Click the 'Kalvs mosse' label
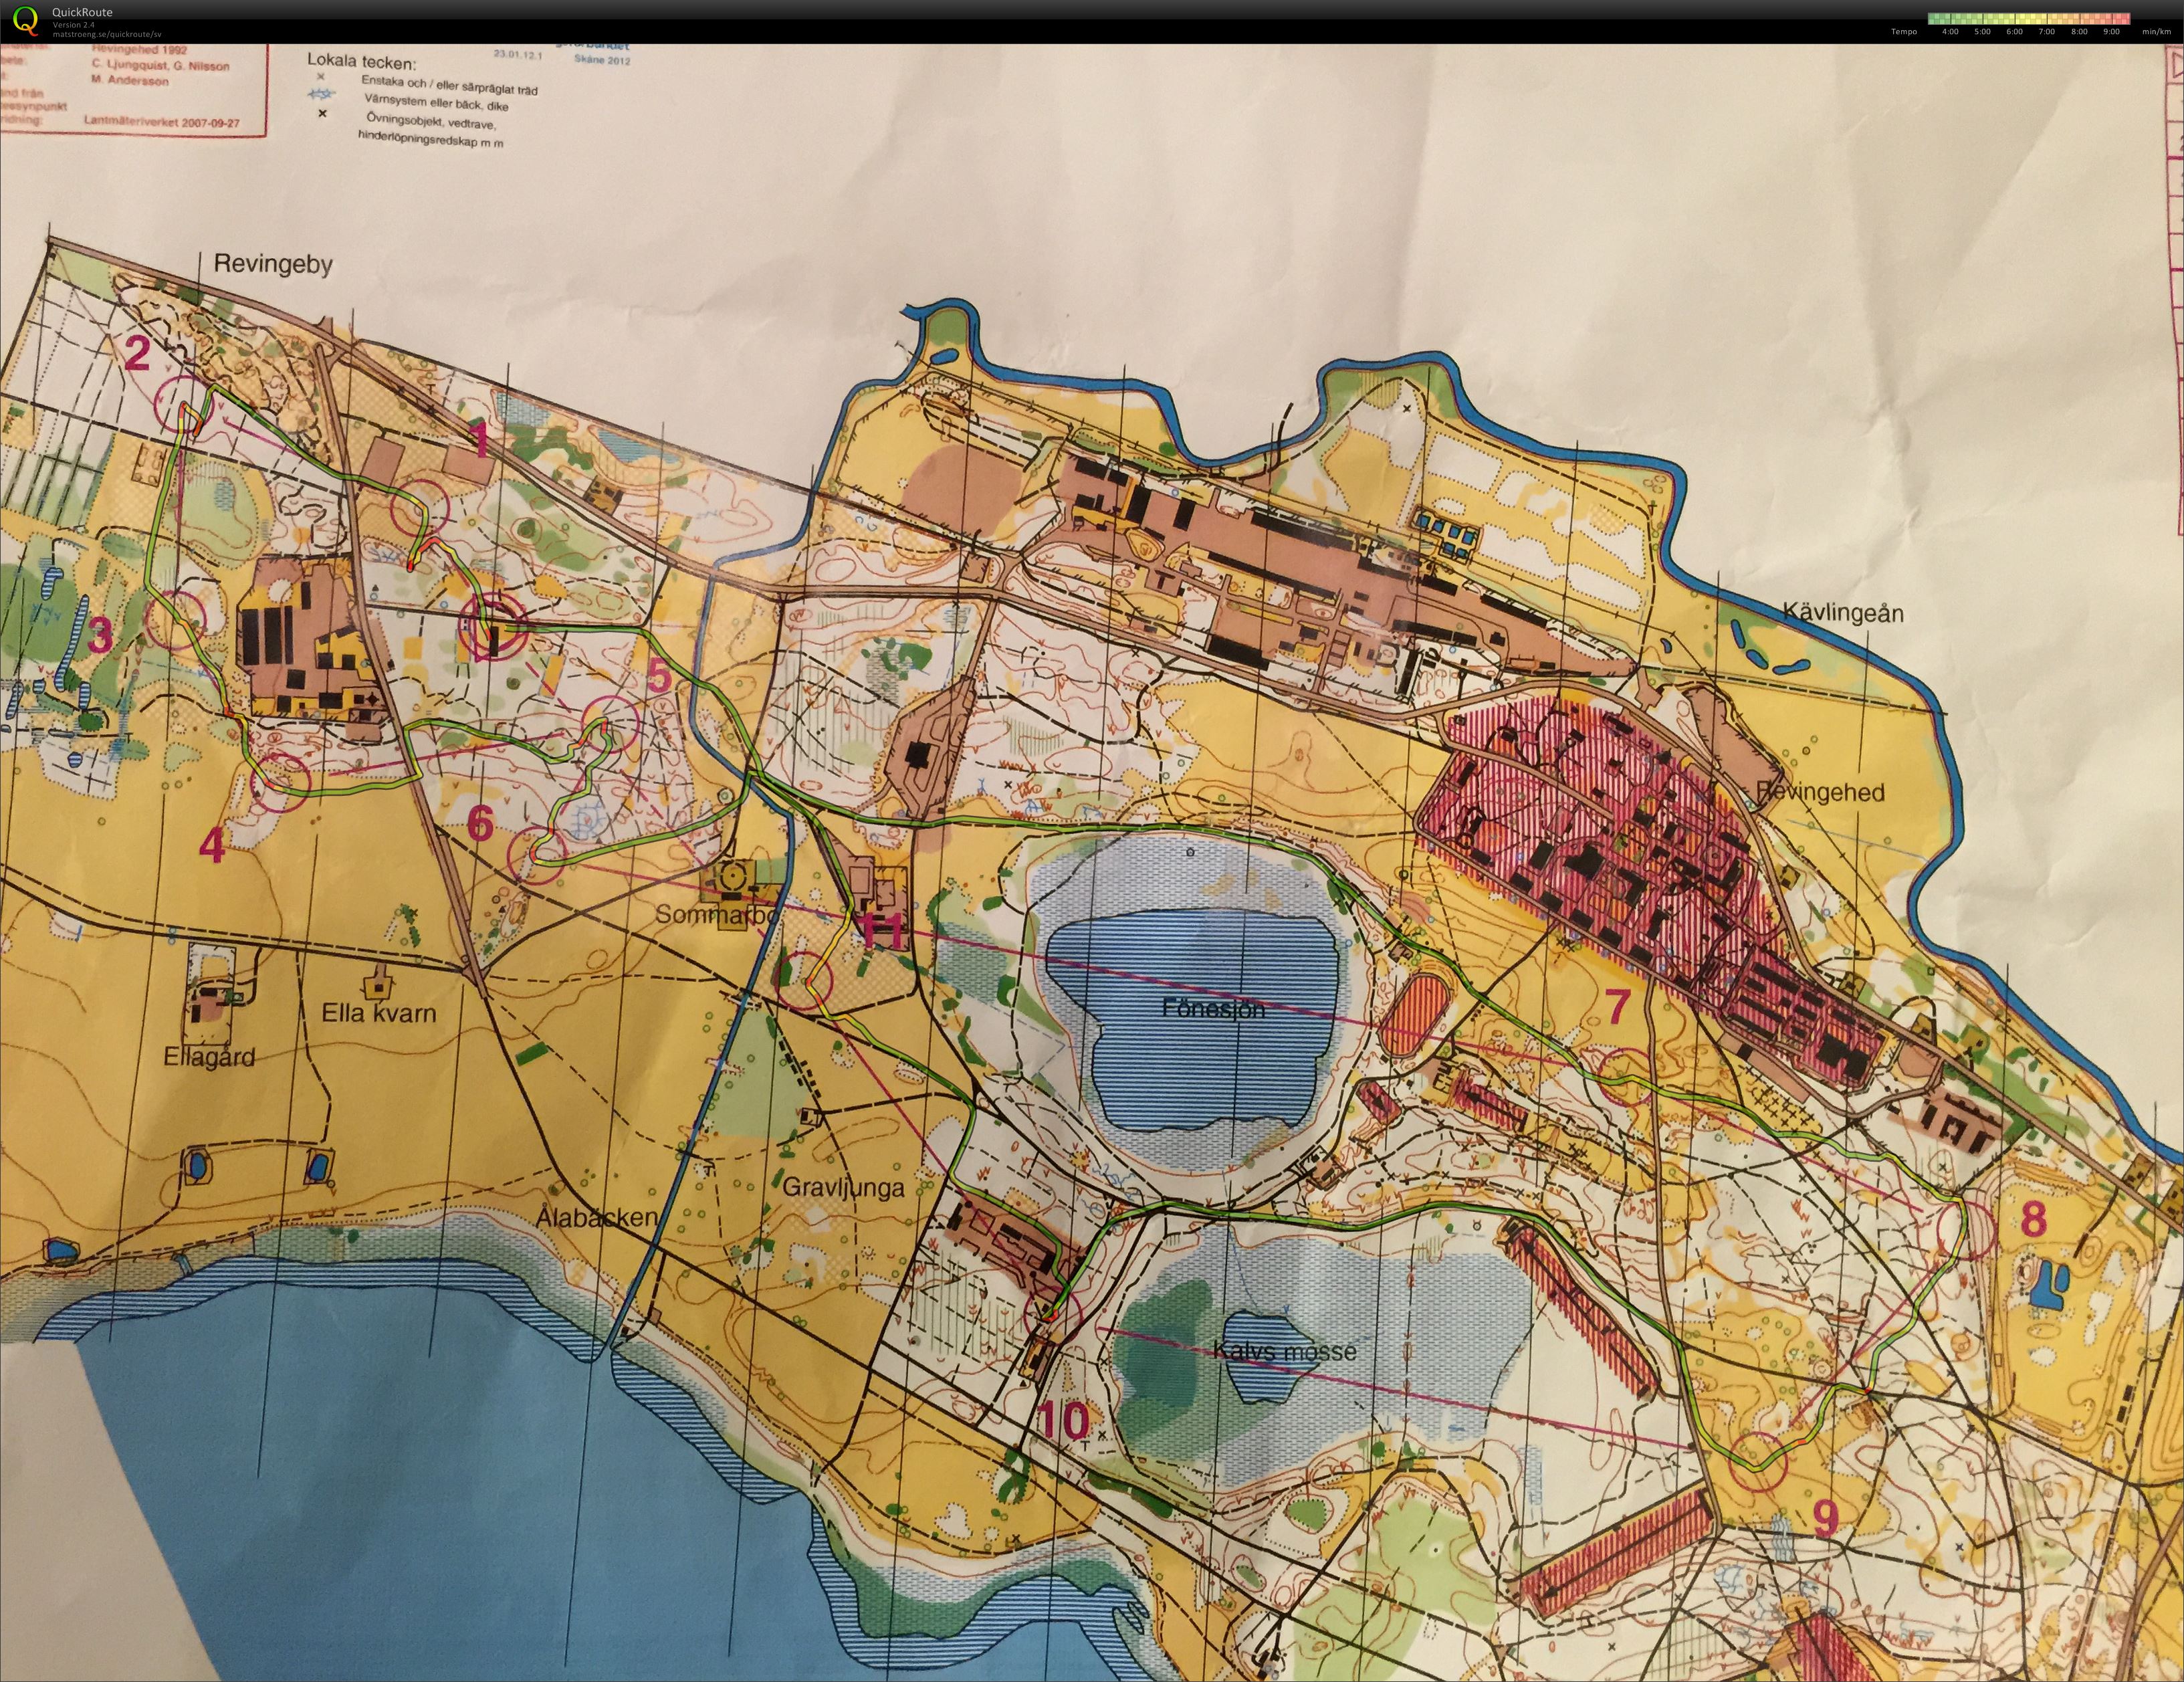This screenshot has height=1682, width=2184. (x=1284, y=1351)
